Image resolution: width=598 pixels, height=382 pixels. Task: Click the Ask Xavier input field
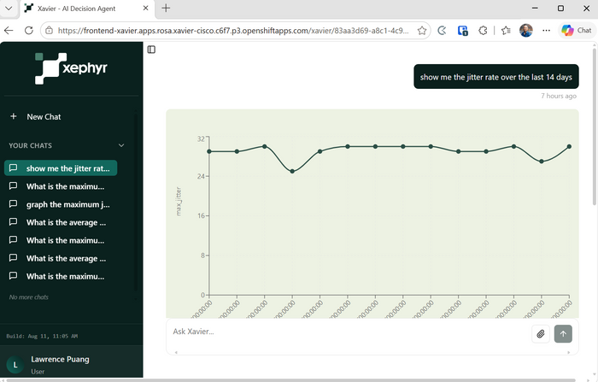[x=349, y=332]
